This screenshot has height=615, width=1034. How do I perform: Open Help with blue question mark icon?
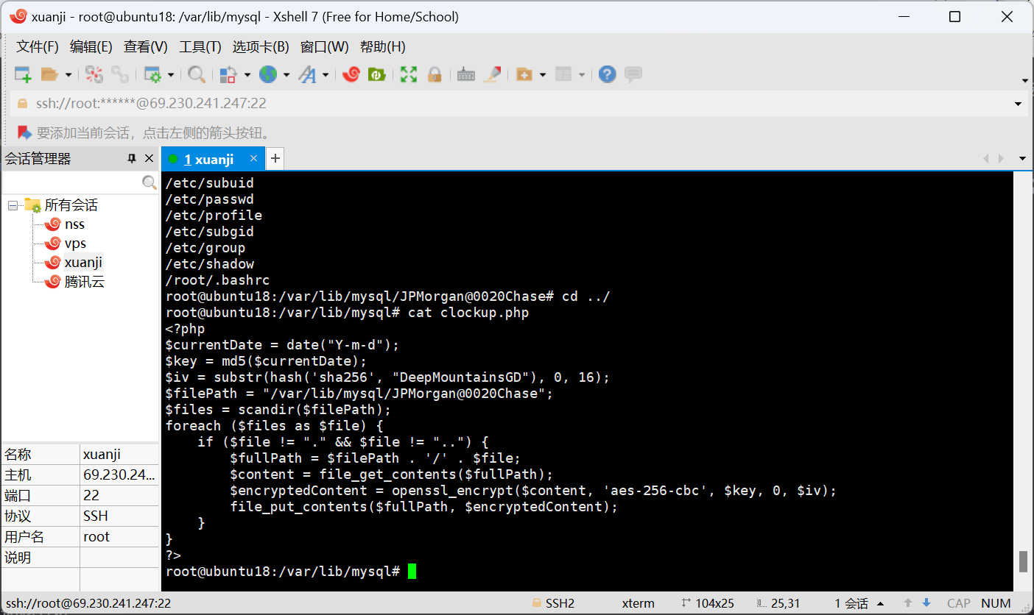[x=607, y=74]
